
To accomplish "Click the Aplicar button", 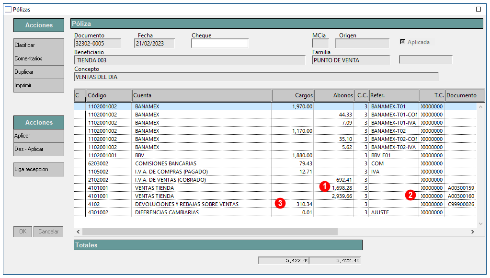I will point(39,136).
